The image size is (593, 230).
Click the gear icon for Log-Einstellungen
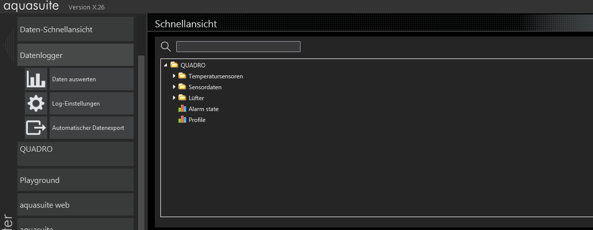point(36,104)
